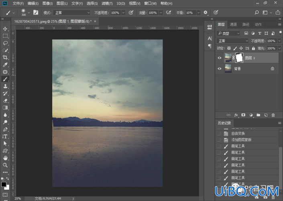Image resolution: width=283 pixels, height=201 pixels.
Task: Click the new group folder icon
Action: (259, 115)
